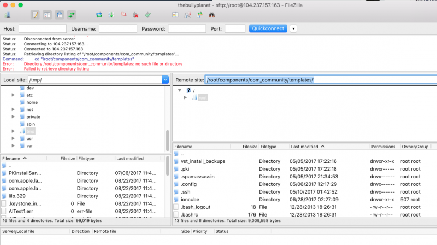Expand the tmp folder in local tree
The height and width of the screenshot is (245, 437).
click(13, 131)
